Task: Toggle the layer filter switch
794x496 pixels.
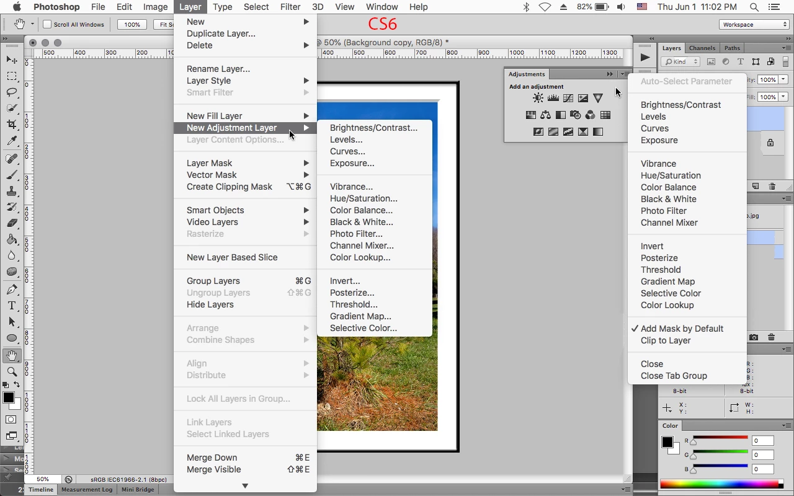Action: click(x=785, y=61)
